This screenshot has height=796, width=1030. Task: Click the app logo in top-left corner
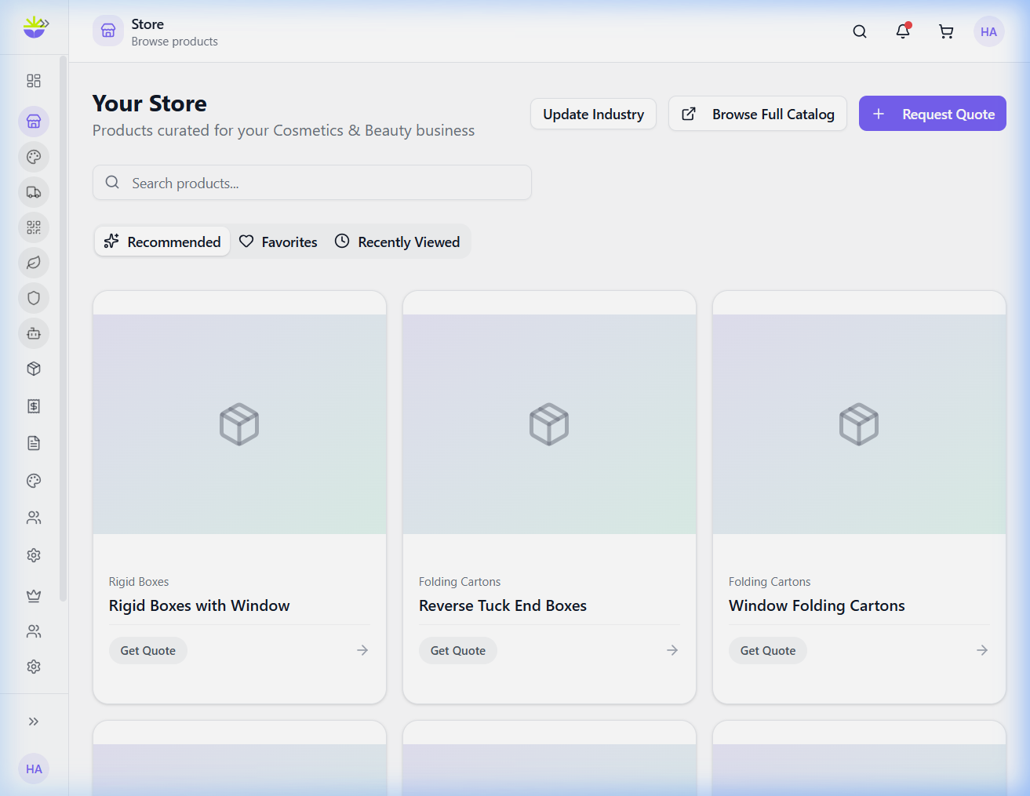[x=35, y=27]
